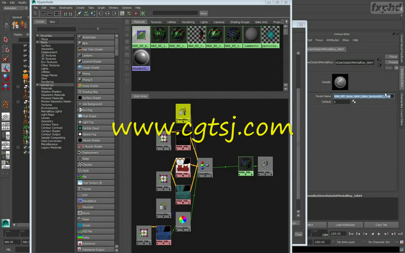Select the Contour Shader category
405x253 pixels.
coord(51,131)
